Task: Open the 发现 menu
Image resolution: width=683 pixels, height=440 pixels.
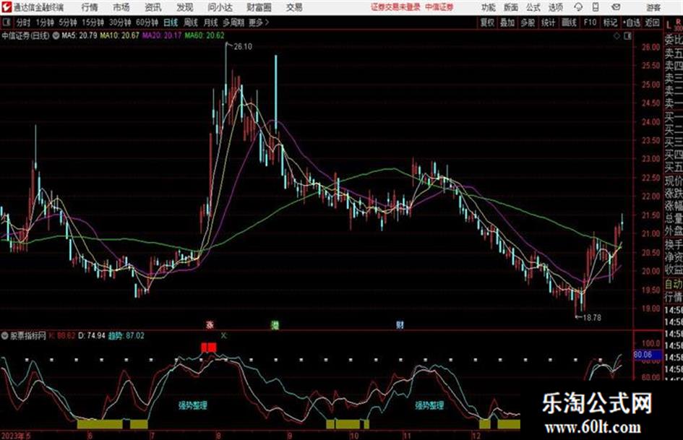Action: 185,7
